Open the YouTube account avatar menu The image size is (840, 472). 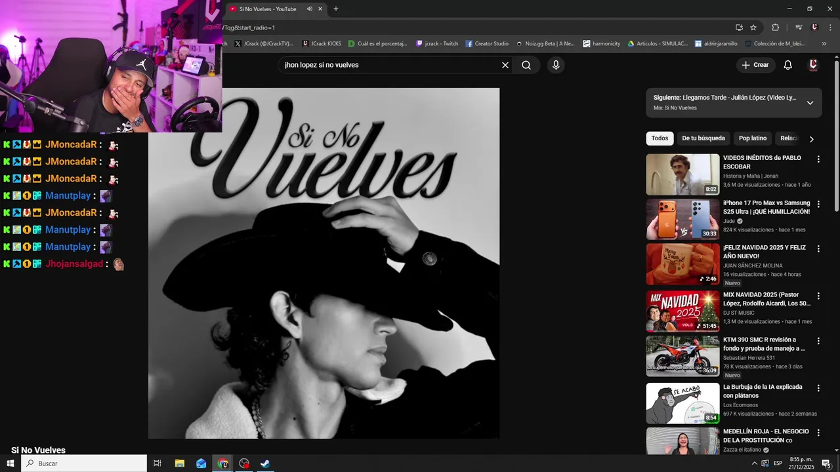(x=813, y=65)
